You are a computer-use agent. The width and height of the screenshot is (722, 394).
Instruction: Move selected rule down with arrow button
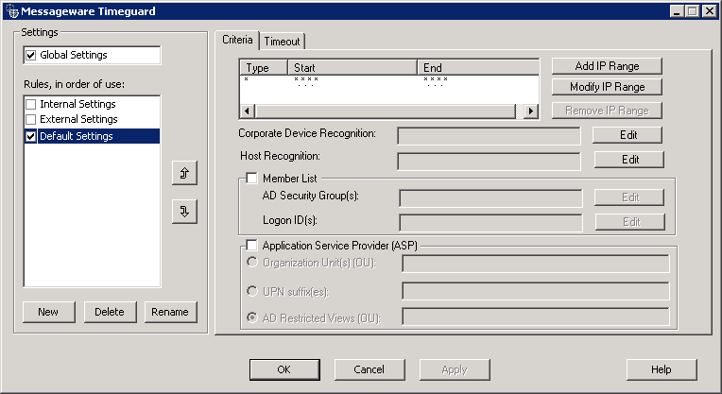click(x=184, y=212)
